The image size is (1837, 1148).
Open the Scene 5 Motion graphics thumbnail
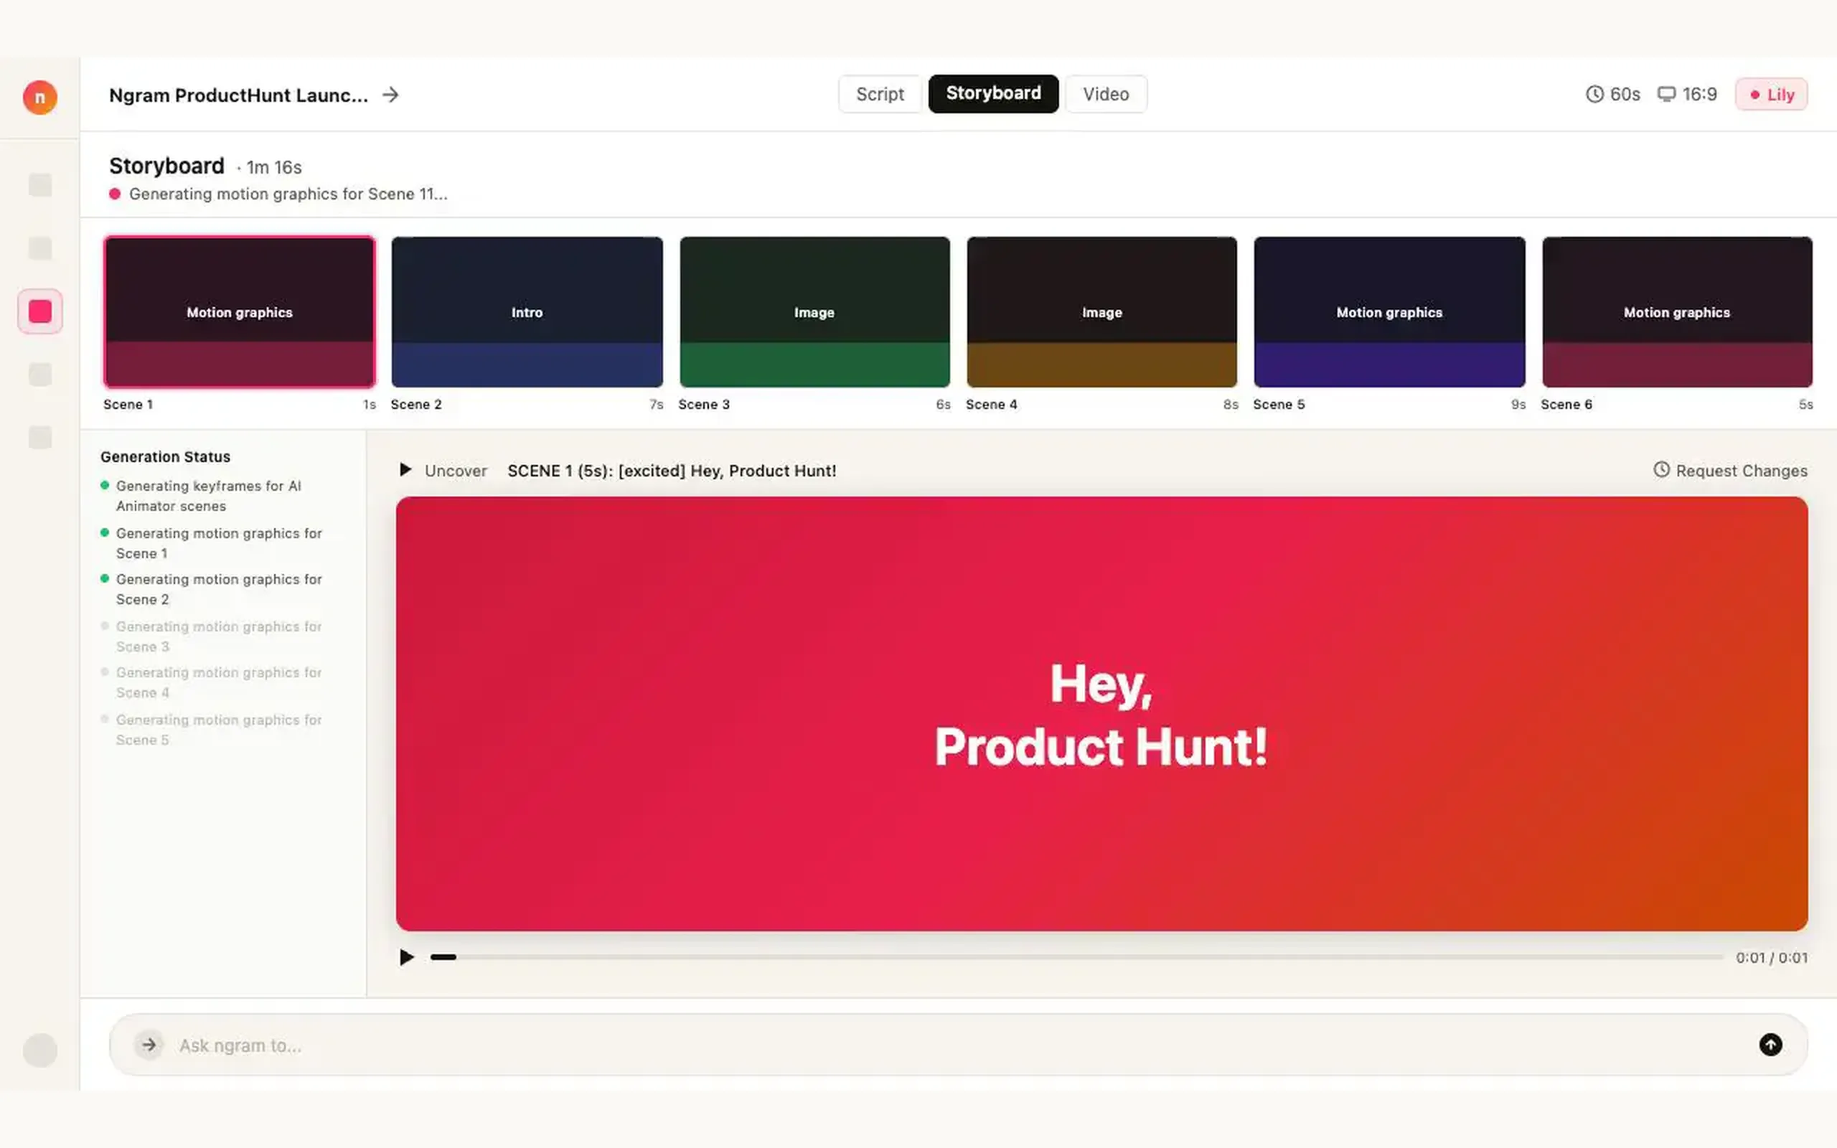tap(1389, 312)
